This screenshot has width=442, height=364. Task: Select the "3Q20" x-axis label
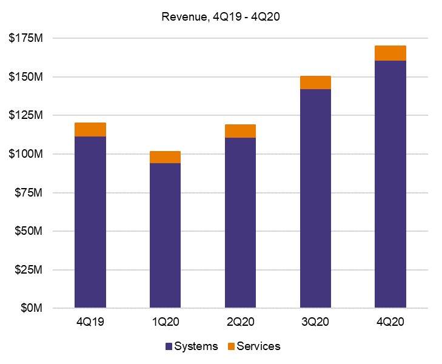315,322
